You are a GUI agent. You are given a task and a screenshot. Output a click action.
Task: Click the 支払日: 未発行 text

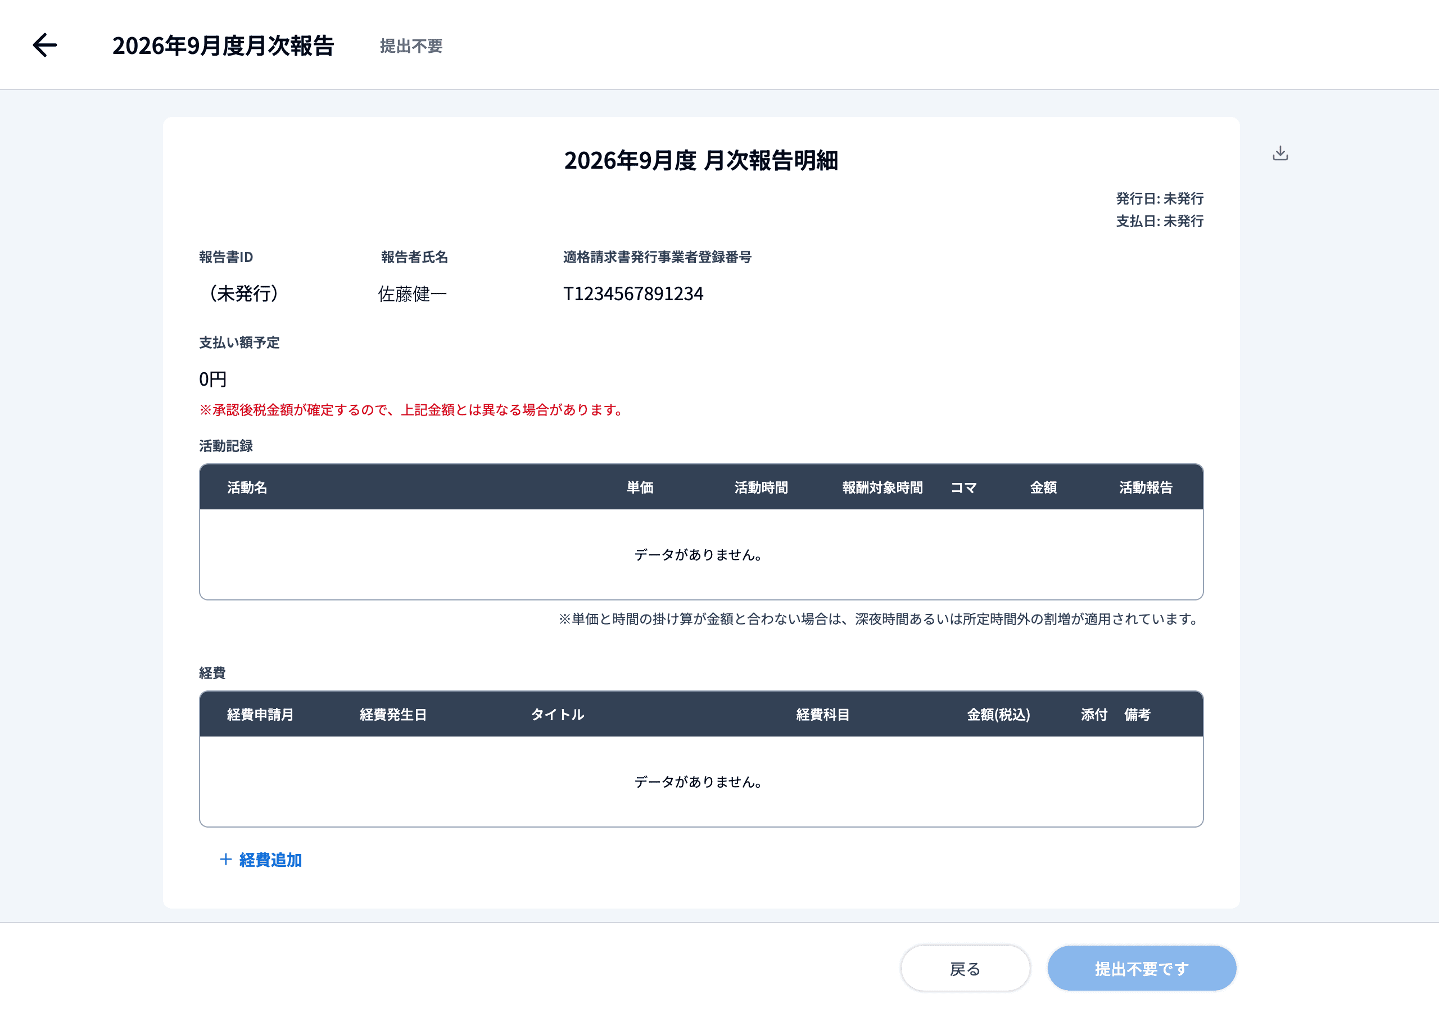[x=1160, y=222]
